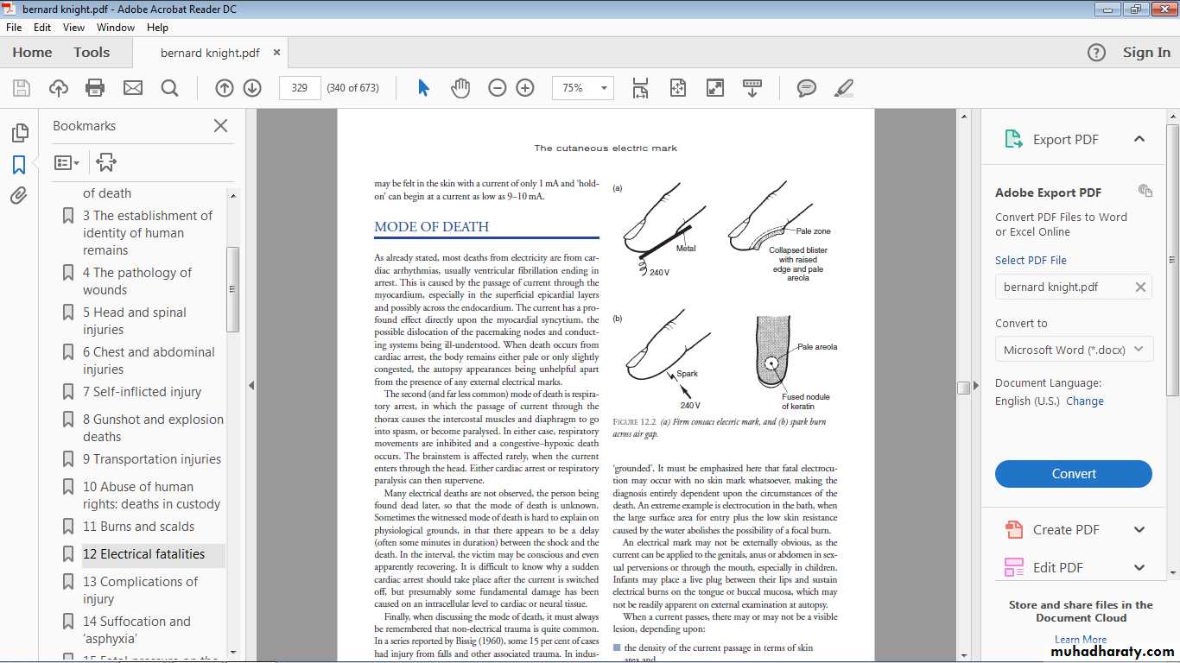Open the 75% zoom level dropdown
1180x663 pixels.
(605, 87)
